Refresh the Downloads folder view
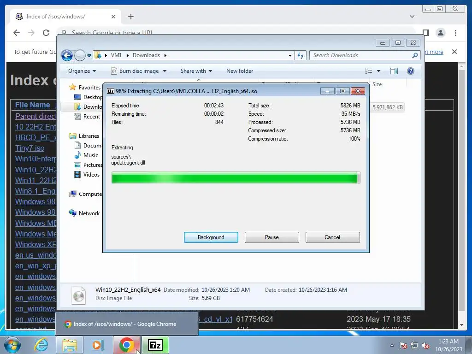The height and width of the screenshot is (354, 472). pyautogui.click(x=301, y=55)
